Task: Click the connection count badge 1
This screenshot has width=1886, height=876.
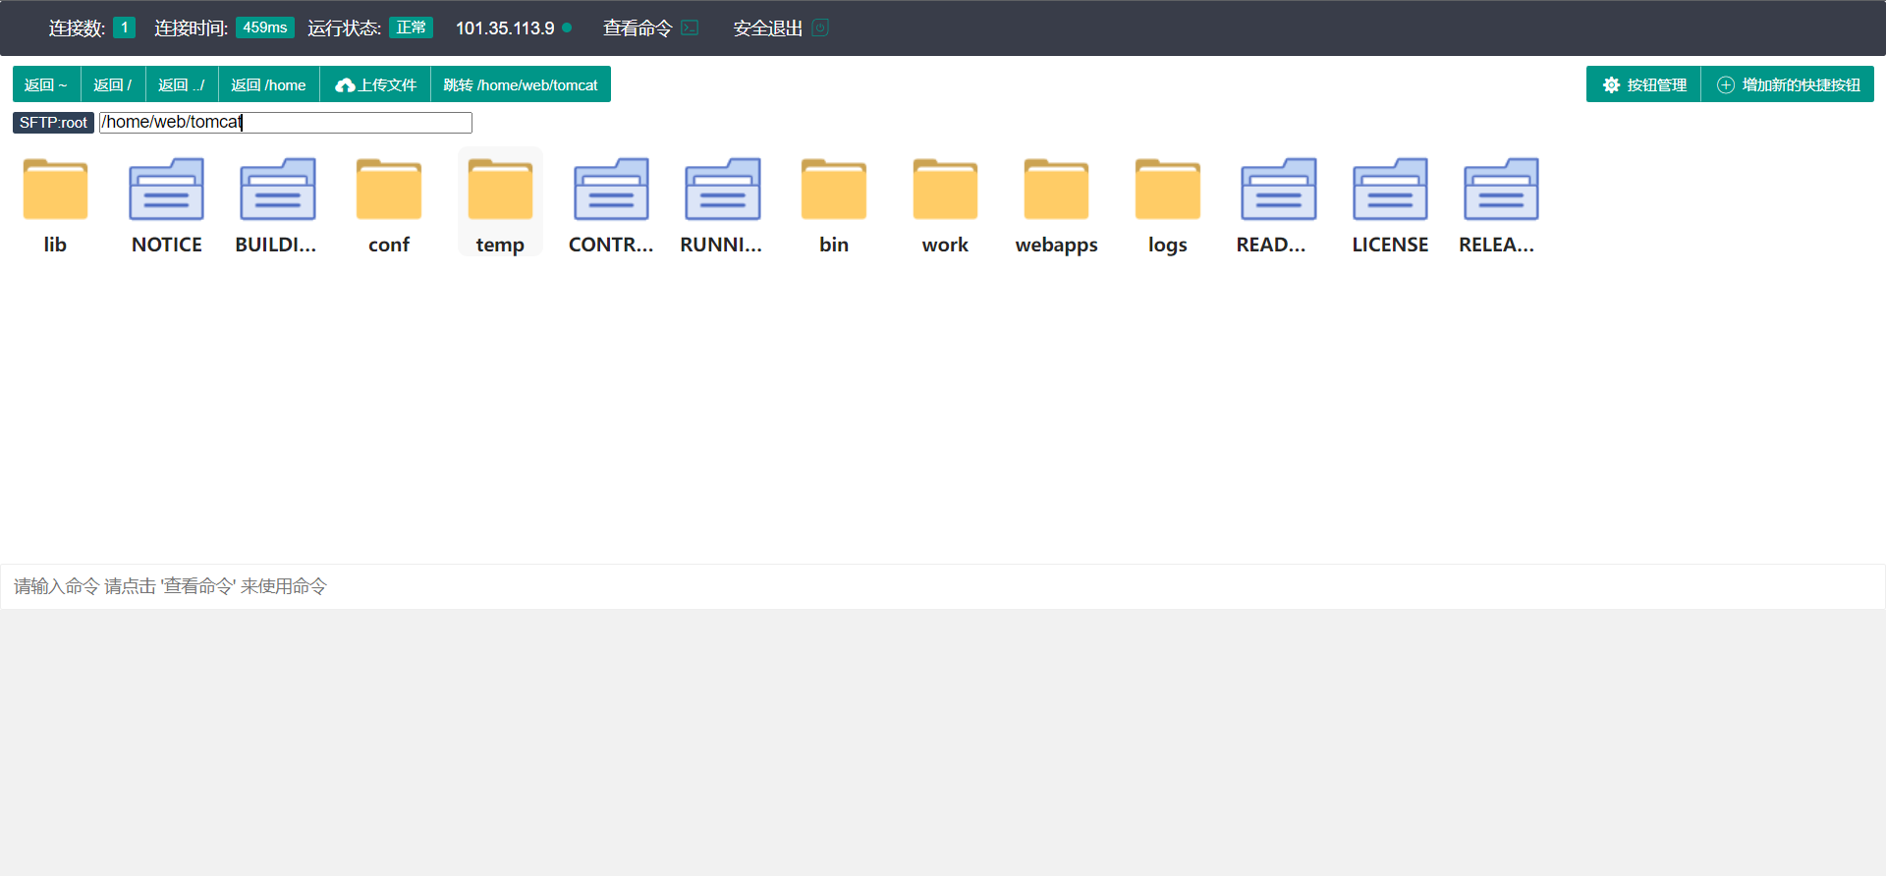Action: click(124, 27)
